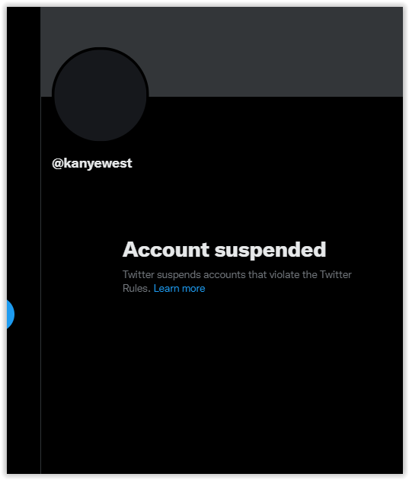409x480 pixels.
Task: Open the Learn more link
Action: coord(179,288)
